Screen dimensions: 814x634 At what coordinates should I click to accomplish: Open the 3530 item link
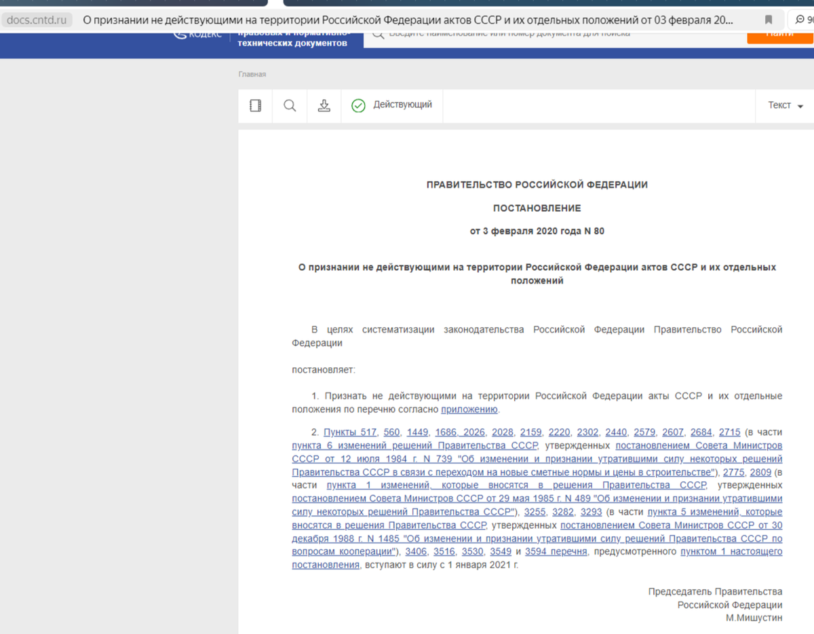[472, 552]
